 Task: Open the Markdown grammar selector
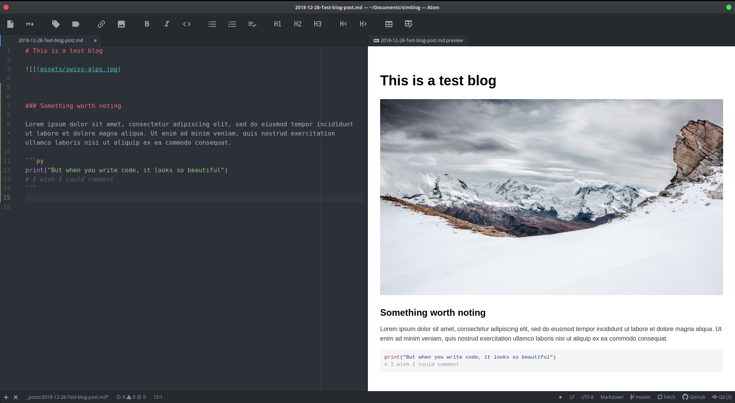click(612, 397)
